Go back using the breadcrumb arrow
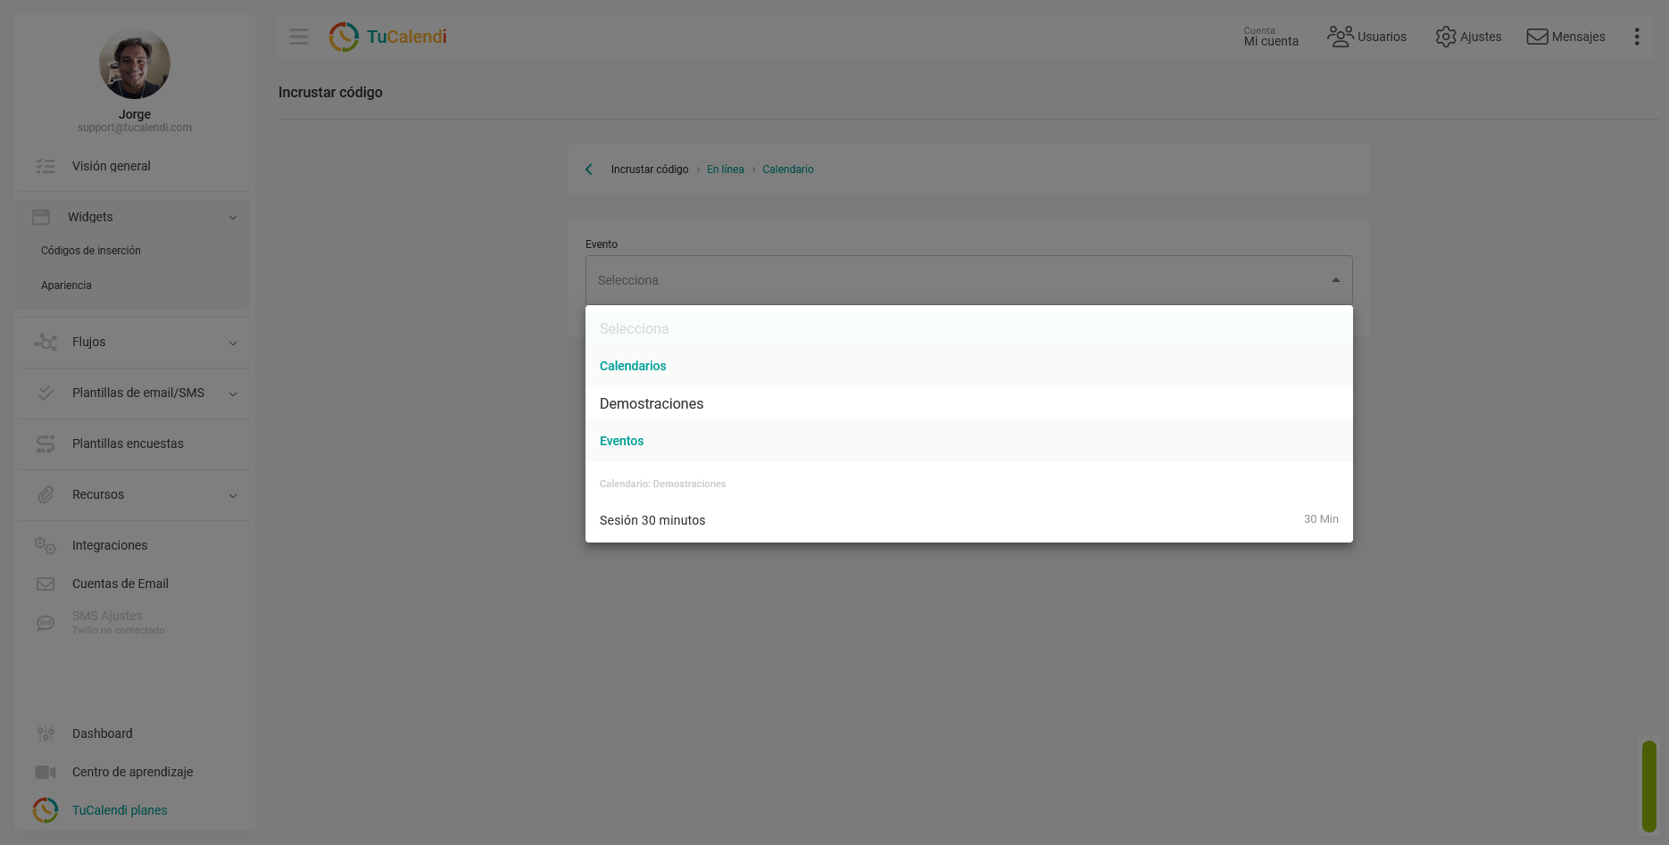This screenshot has width=1669, height=845. click(589, 170)
